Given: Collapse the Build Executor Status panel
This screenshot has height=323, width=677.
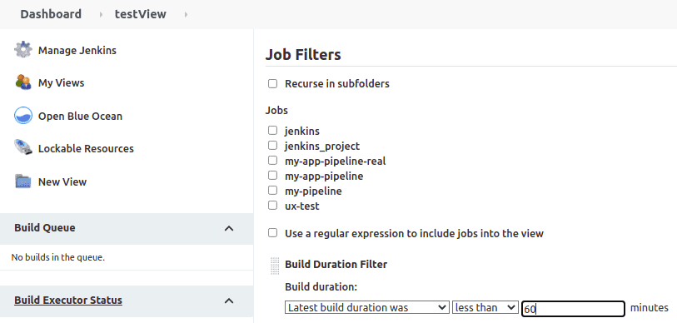Looking at the screenshot, I should pyautogui.click(x=229, y=301).
